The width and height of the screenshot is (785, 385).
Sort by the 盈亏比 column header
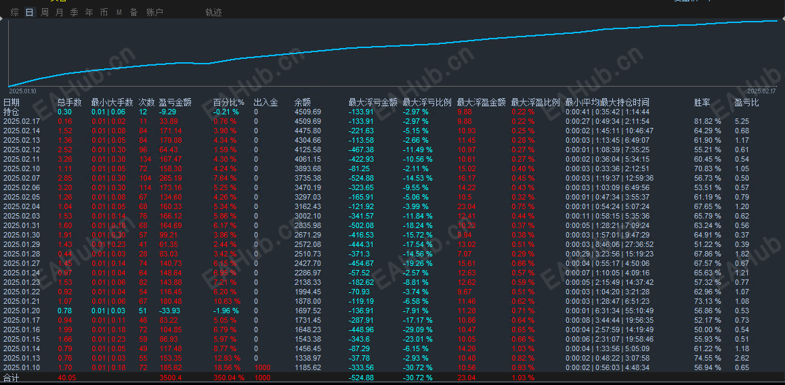746,102
